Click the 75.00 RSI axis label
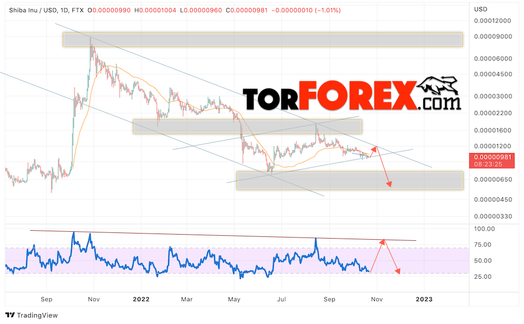Image resolution: width=524 pixels, height=324 pixels. point(483,244)
